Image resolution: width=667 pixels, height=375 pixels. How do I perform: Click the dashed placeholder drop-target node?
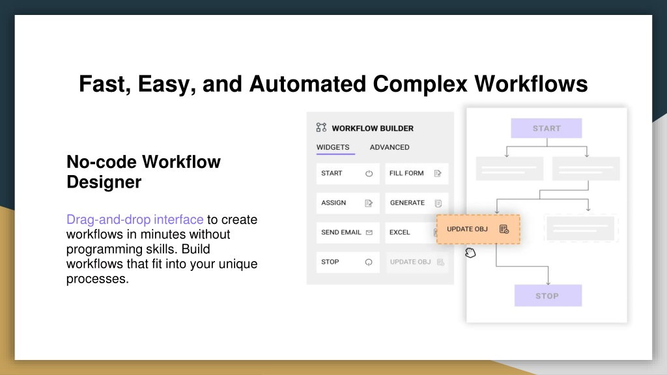click(x=580, y=229)
